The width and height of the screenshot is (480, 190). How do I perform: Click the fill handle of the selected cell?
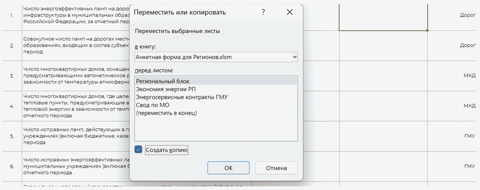[427, 30]
